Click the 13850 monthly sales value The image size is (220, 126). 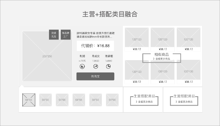pyautogui.click(x=96, y=61)
